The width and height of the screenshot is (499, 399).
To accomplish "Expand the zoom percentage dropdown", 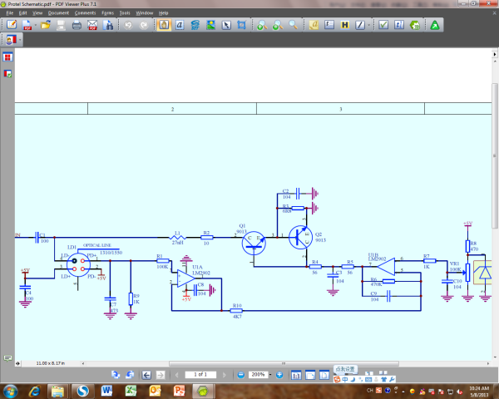I will tap(270, 375).
